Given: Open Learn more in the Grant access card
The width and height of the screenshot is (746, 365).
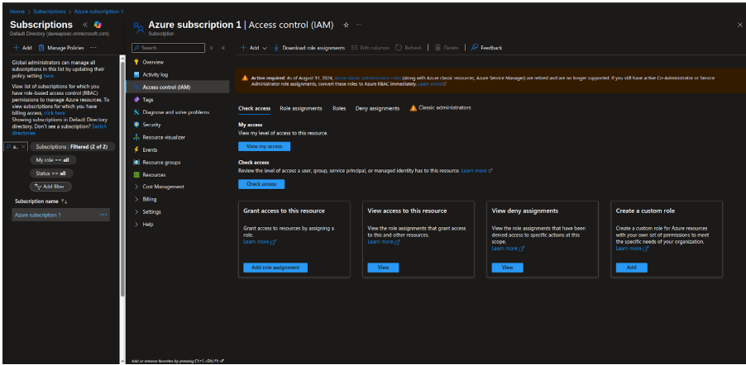Looking at the screenshot, I should pyautogui.click(x=260, y=242).
